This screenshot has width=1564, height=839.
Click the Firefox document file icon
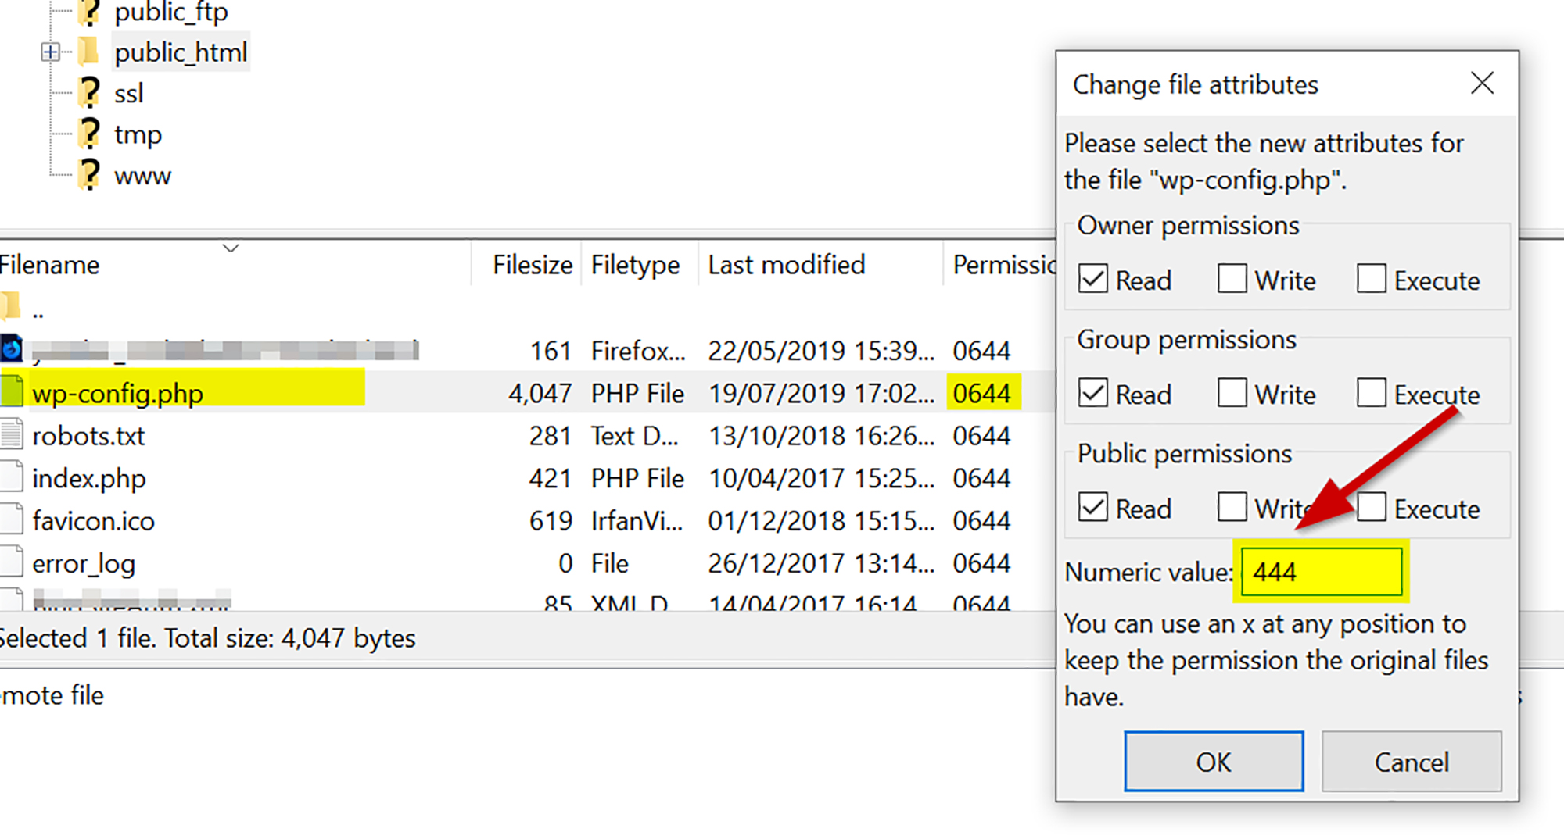11,348
